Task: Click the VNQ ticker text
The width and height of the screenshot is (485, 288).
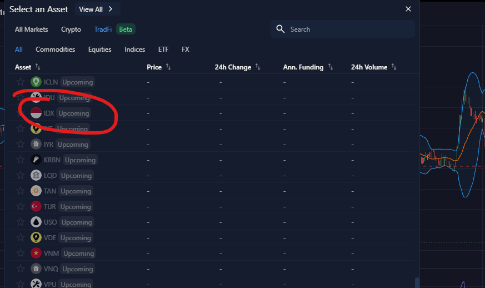Action: (x=51, y=269)
